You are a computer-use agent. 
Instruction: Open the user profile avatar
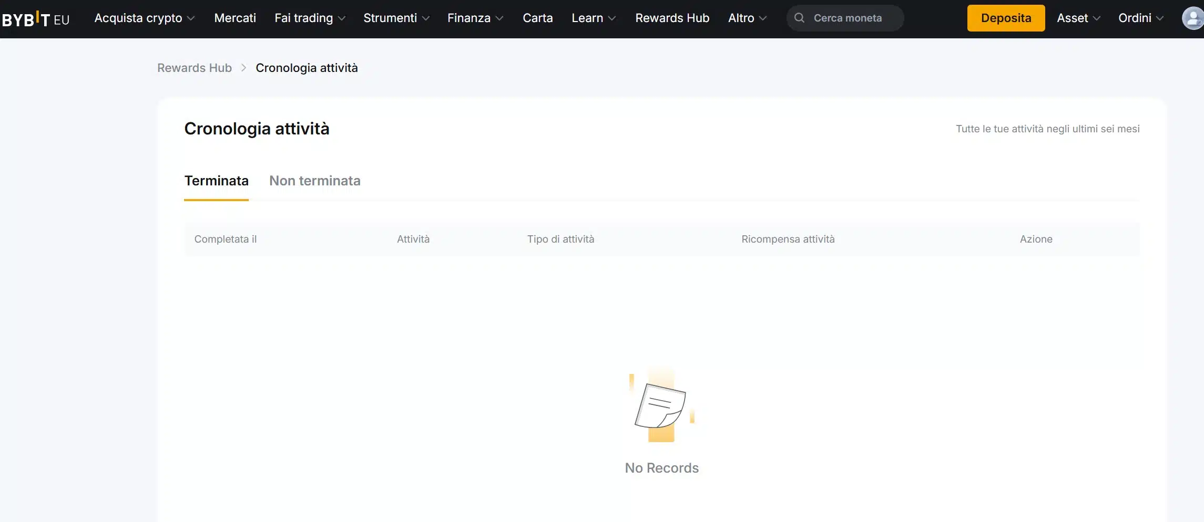(1192, 18)
